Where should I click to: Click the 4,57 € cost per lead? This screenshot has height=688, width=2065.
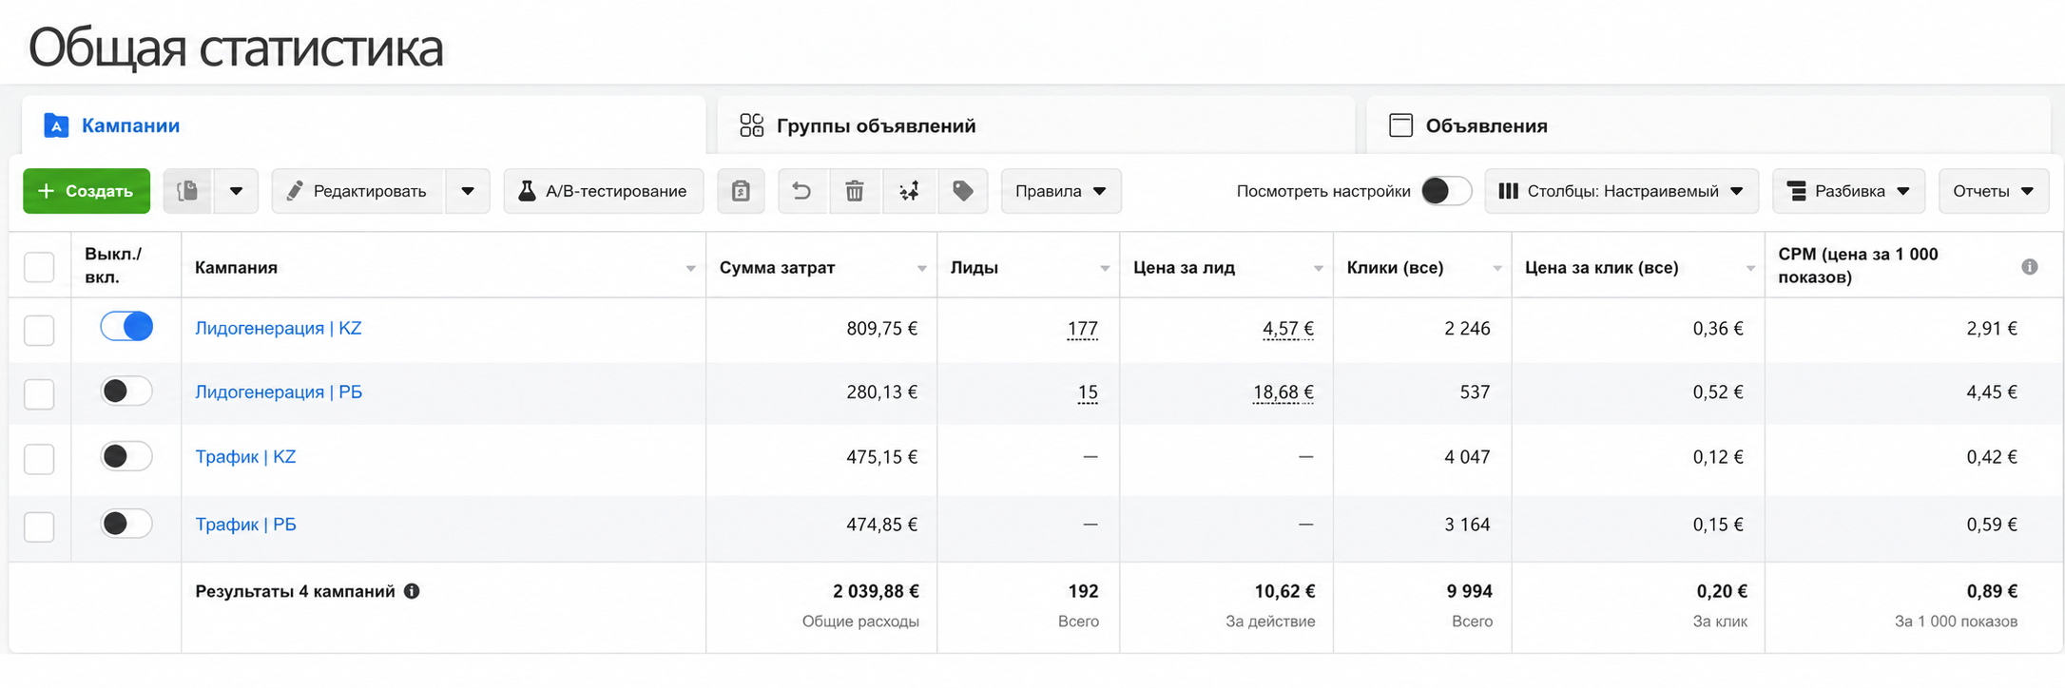pos(1288,329)
